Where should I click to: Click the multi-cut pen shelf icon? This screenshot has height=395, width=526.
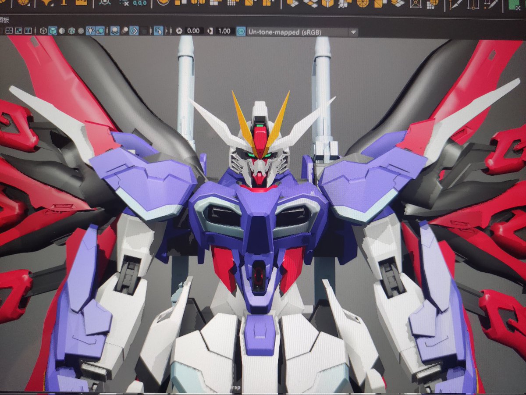click(455, 4)
